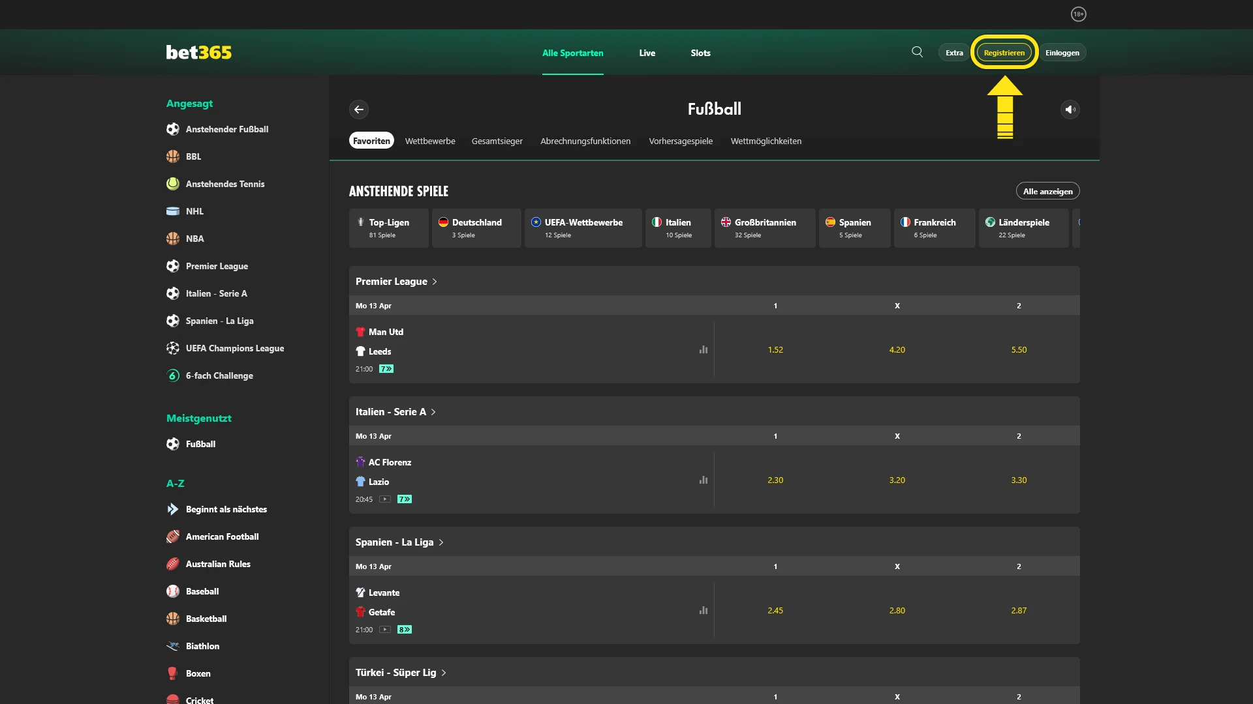Screen dimensions: 1253x704
Task: Select the Vorhersagespiele filter tab
Action: 681,141
